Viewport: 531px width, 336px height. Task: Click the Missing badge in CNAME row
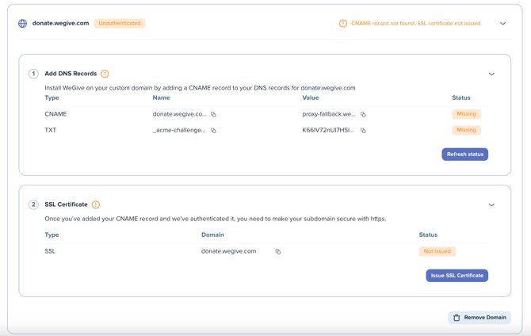coord(466,114)
